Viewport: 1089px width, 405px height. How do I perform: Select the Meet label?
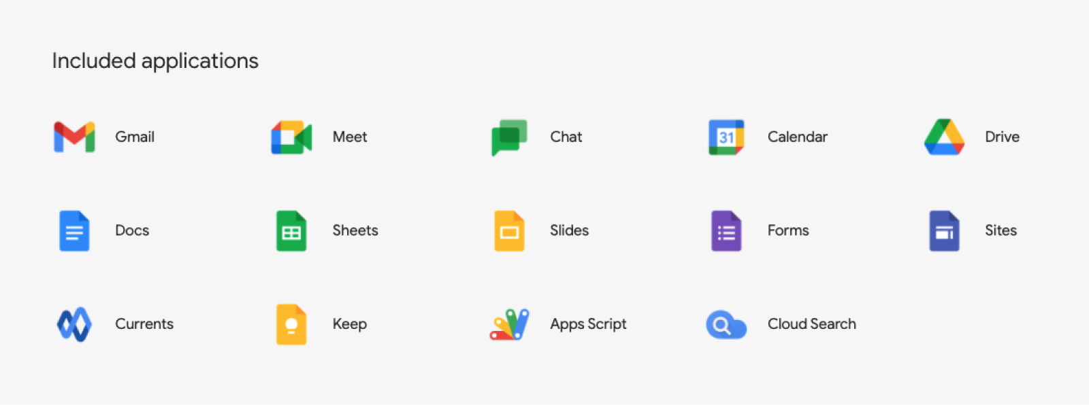click(350, 137)
